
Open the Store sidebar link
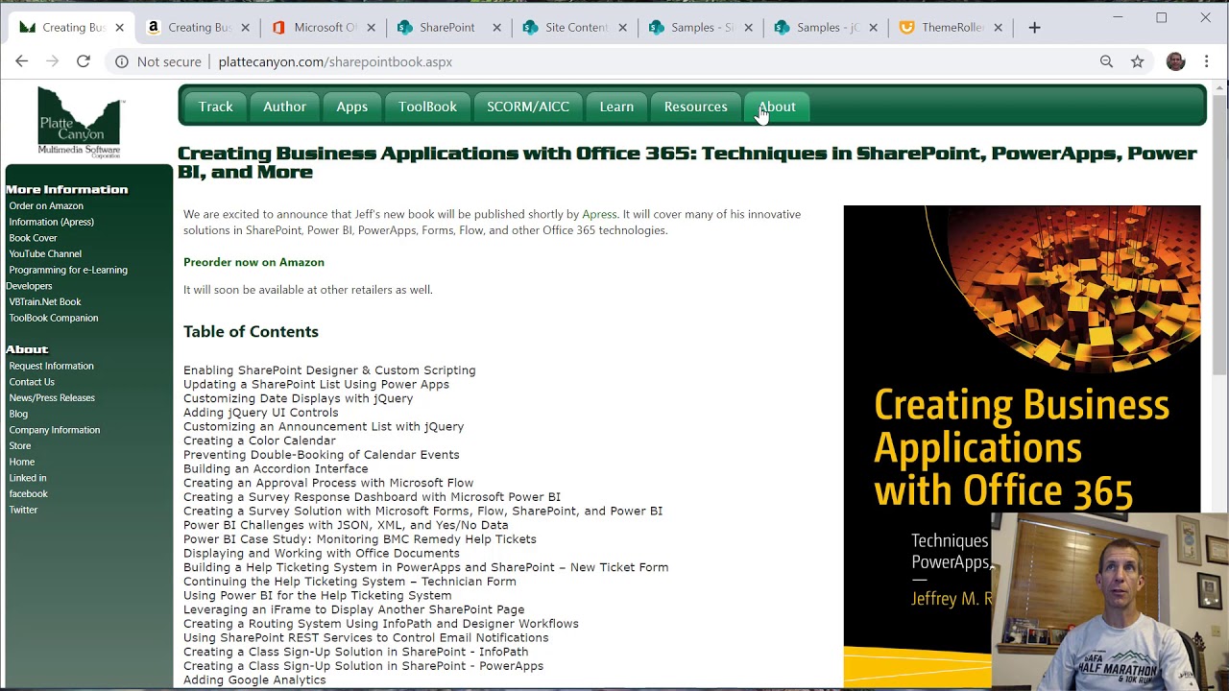[x=20, y=445]
